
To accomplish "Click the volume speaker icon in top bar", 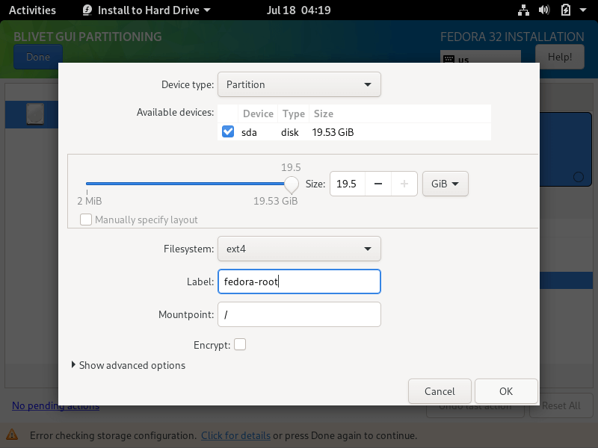I will (x=544, y=10).
